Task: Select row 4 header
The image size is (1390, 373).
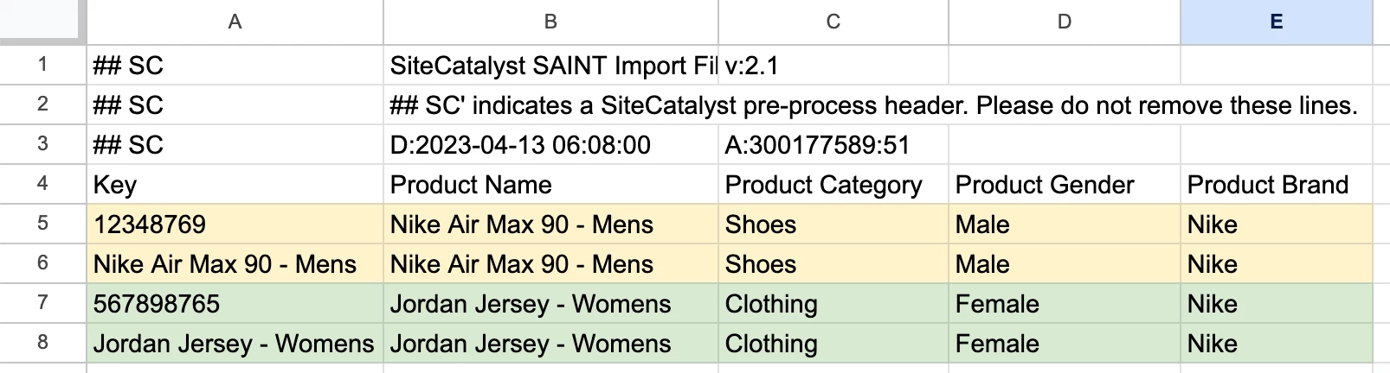Action: click(42, 184)
